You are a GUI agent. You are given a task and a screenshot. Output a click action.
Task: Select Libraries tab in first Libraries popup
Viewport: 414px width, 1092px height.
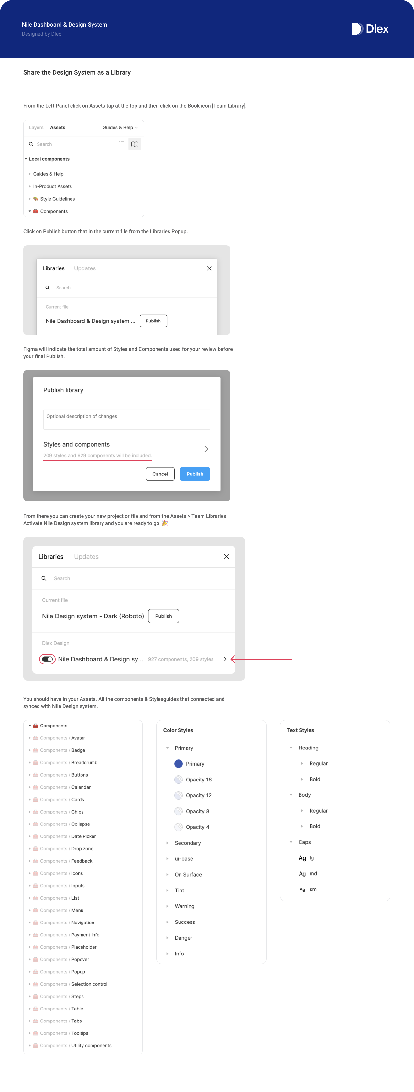[53, 268]
